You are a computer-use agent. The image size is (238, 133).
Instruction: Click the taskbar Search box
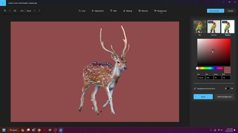pos(13,130)
